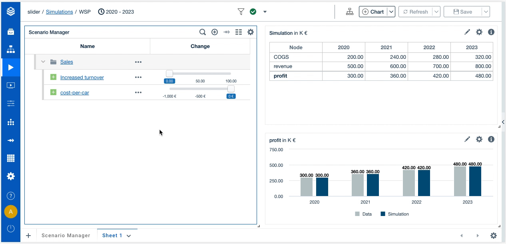Switch to the Scenario Manager tab
The image size is (506, 244).
pyautogui.click(x=66, y=236)
